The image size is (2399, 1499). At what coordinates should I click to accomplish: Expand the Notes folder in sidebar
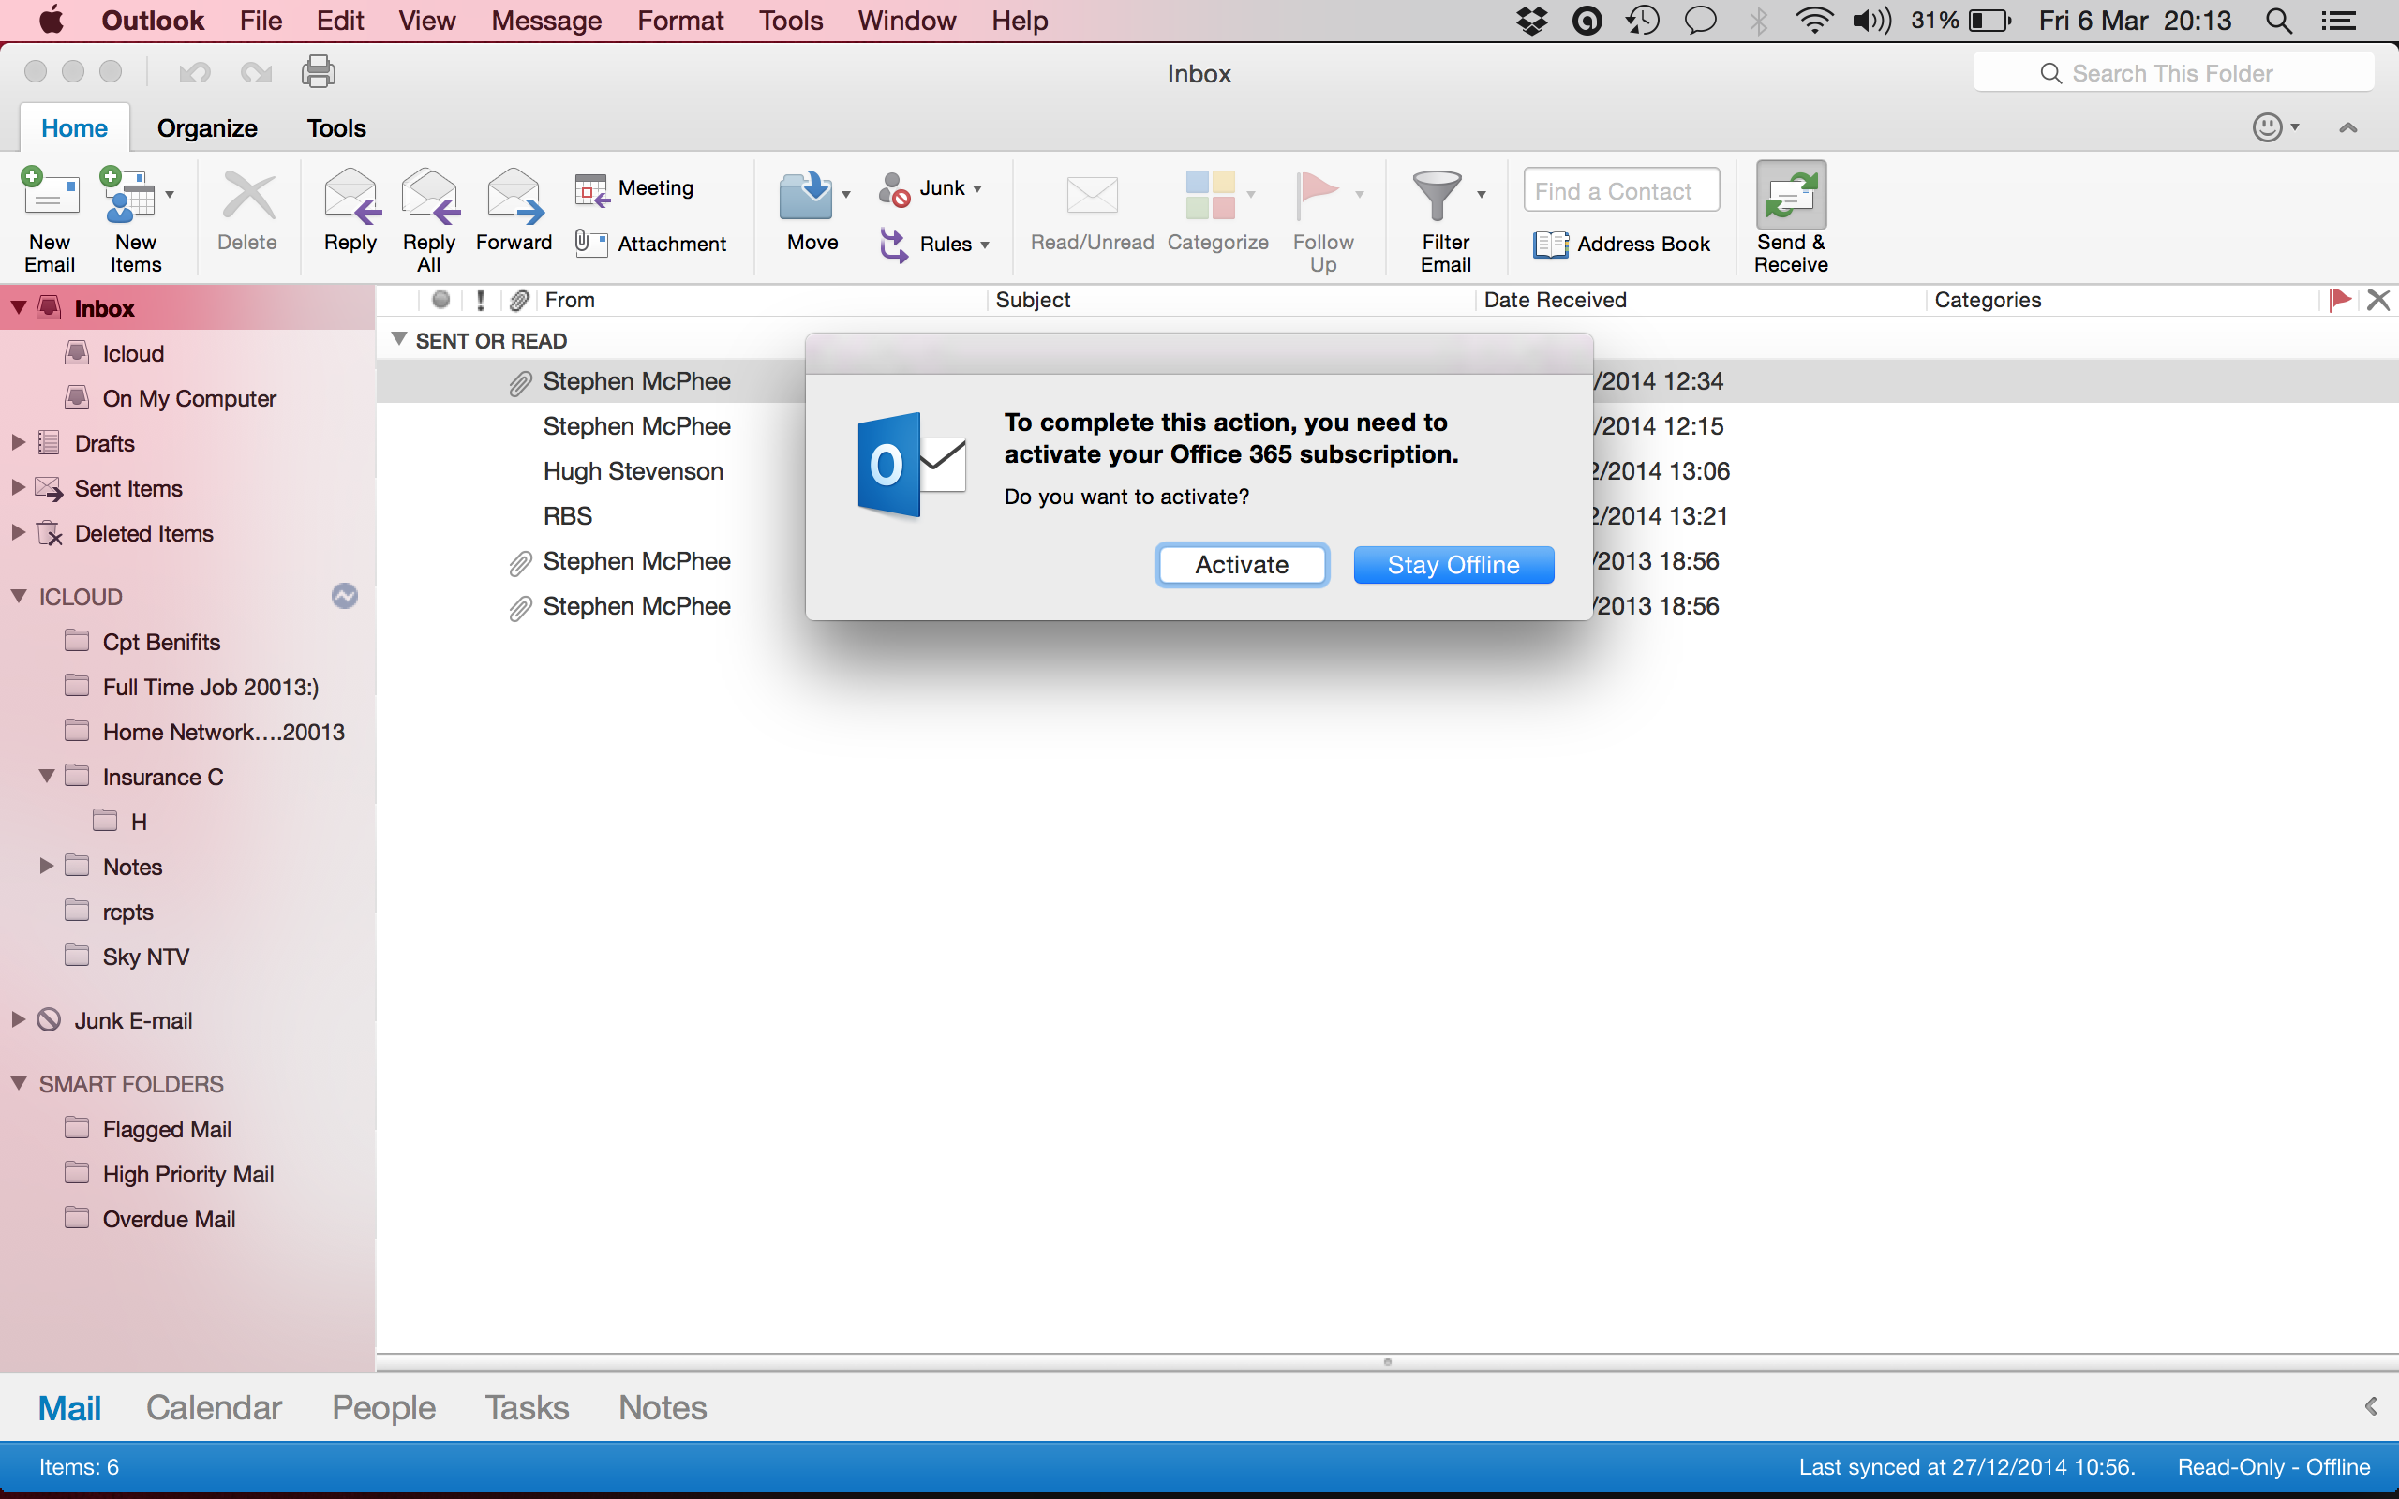click(x=46, y=866)
